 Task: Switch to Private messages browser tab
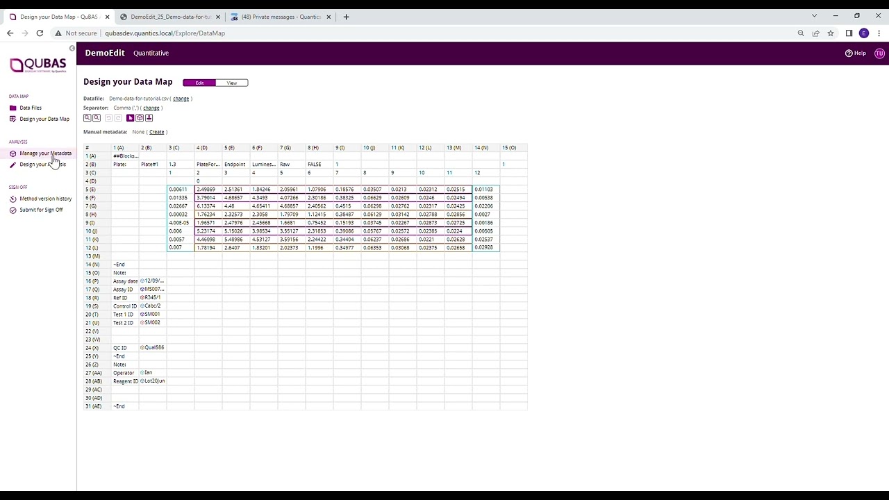tap(281, 17)
